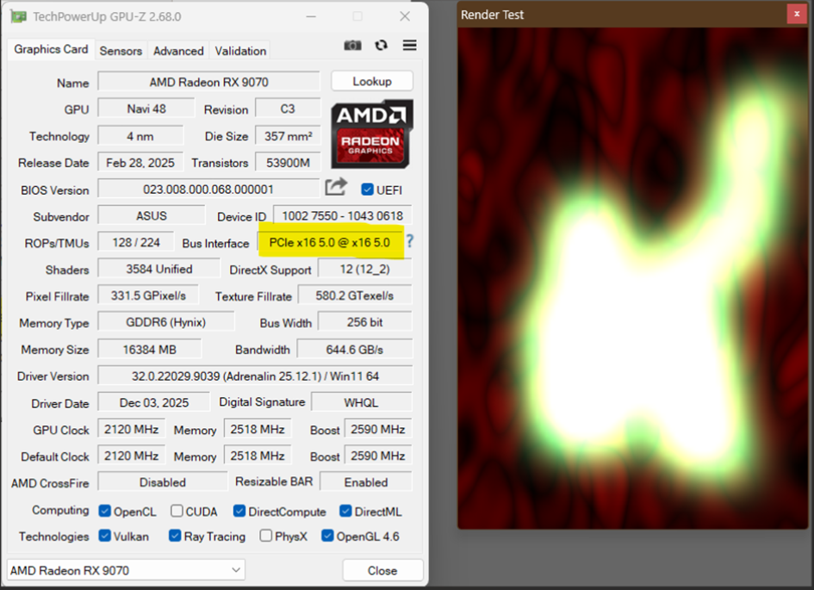Screen dimensions: 814x590
Task: Toggle the OpenCL checkbox
Action: [x=104, y=511]
